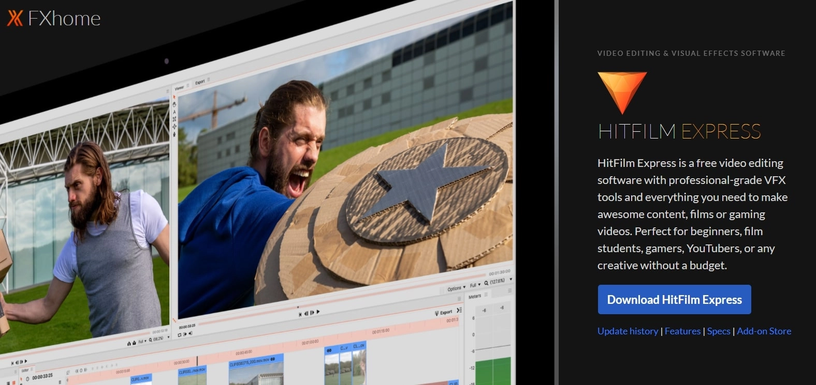Open the Specs link

coord(719,331)
